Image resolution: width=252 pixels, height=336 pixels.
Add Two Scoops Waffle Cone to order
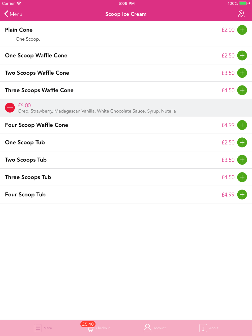pos(242,73)
